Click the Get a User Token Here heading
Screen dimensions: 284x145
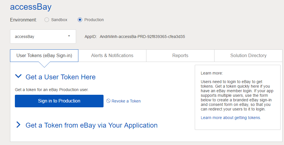click(x=61, y=77)
